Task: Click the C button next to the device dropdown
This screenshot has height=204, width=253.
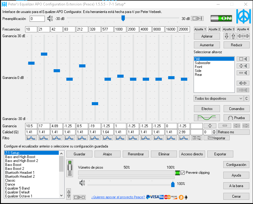Action: point(247,99)
